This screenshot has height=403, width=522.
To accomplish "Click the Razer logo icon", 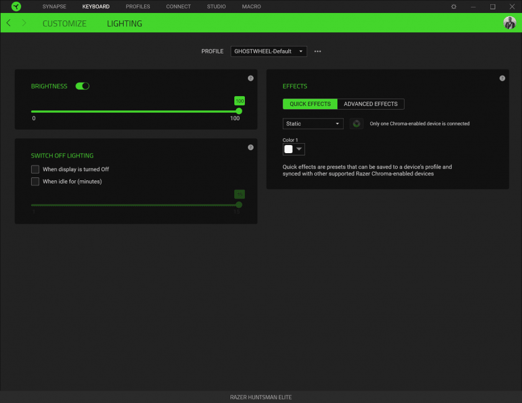I will (x=16, y=7).
